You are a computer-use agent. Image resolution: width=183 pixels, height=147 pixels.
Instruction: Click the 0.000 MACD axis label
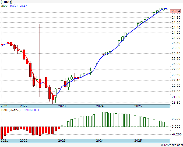(176, 127)
